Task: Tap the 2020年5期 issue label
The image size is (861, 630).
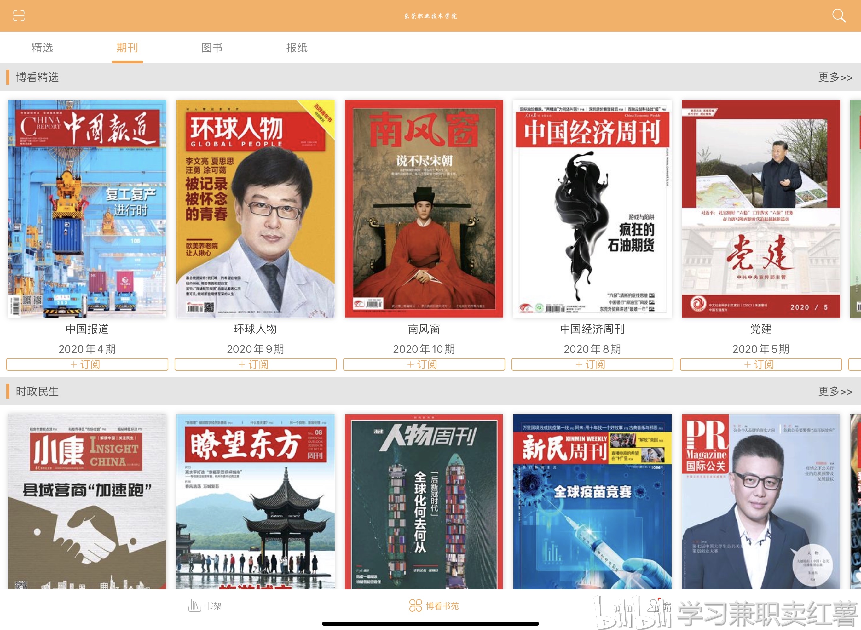Action: [761, 349]
